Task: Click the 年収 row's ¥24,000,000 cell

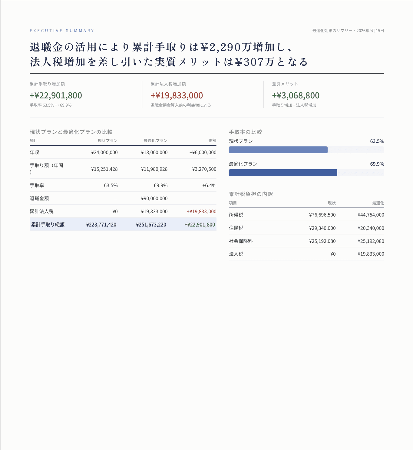Action: [104, 152]
